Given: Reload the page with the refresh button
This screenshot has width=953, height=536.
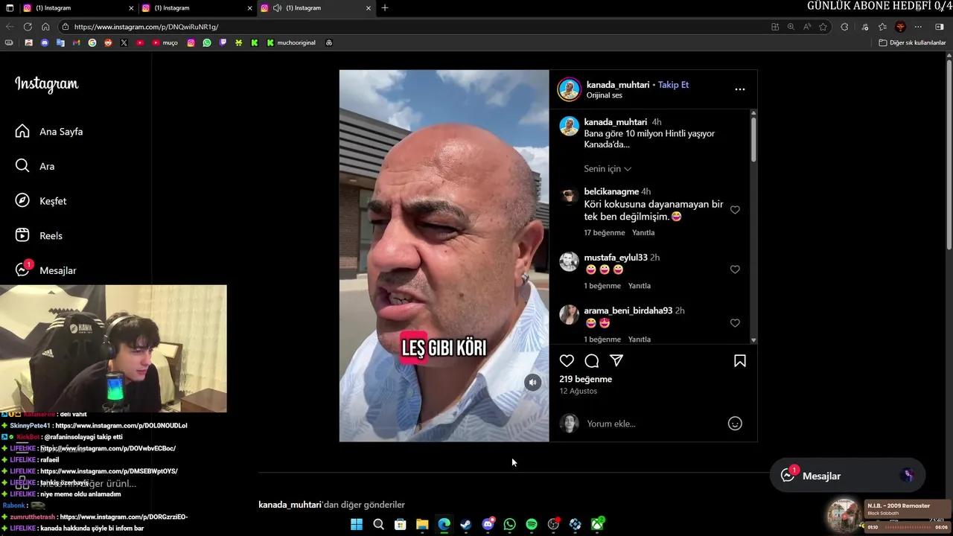Looking at the screenshot, I should [28, 27].
